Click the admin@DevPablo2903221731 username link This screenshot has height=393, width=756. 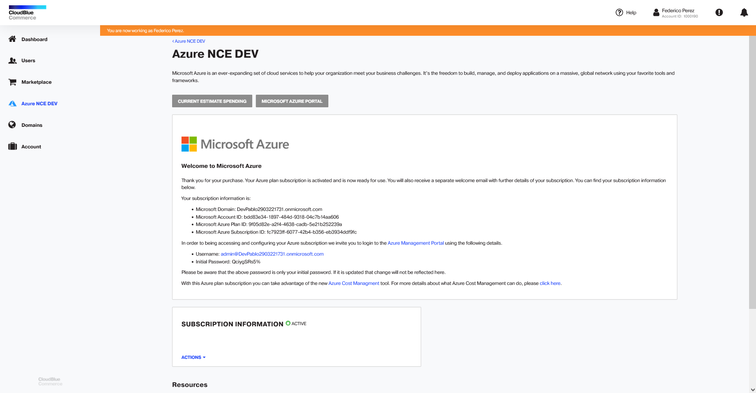point(272,254)
